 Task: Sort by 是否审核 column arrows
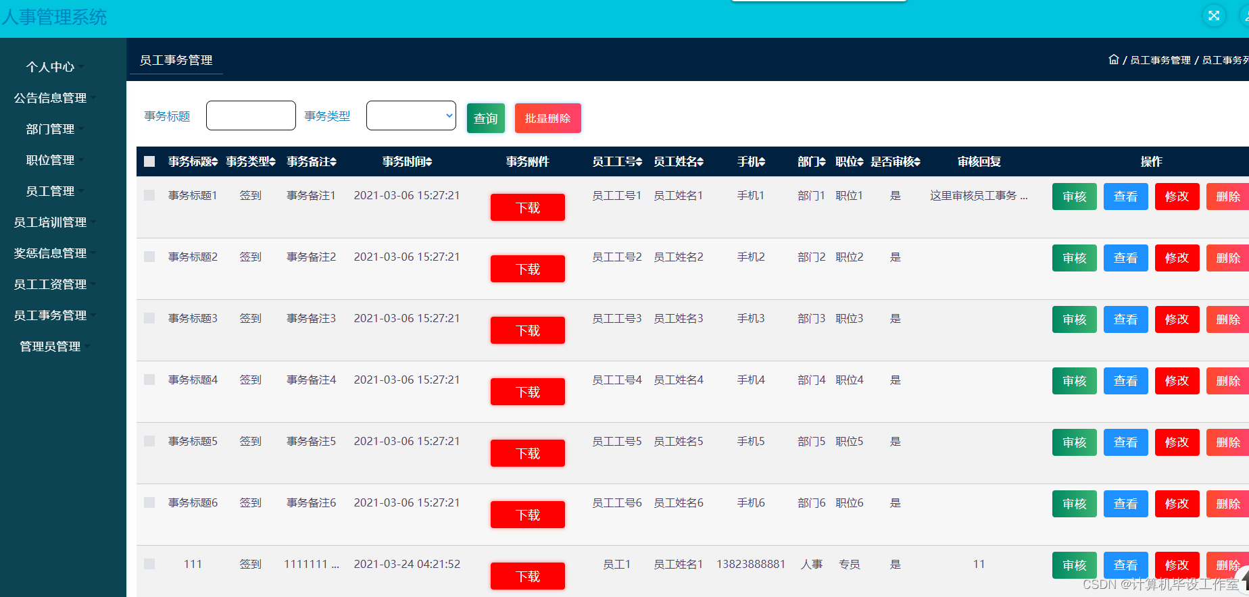pyautogui.click(x=917, y=162)
